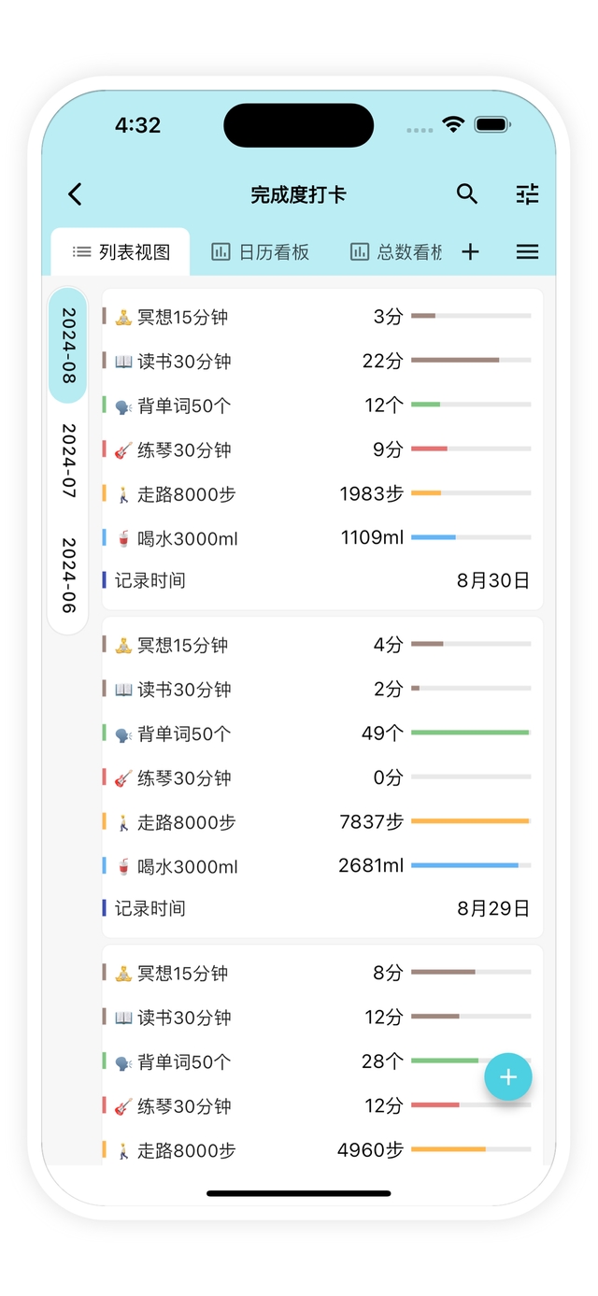Click the 1983步 walking progress bar

pos(471,492)
